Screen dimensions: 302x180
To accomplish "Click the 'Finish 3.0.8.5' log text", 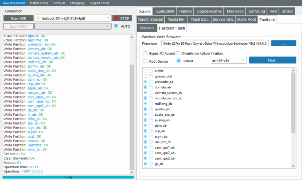I will 32,171.
